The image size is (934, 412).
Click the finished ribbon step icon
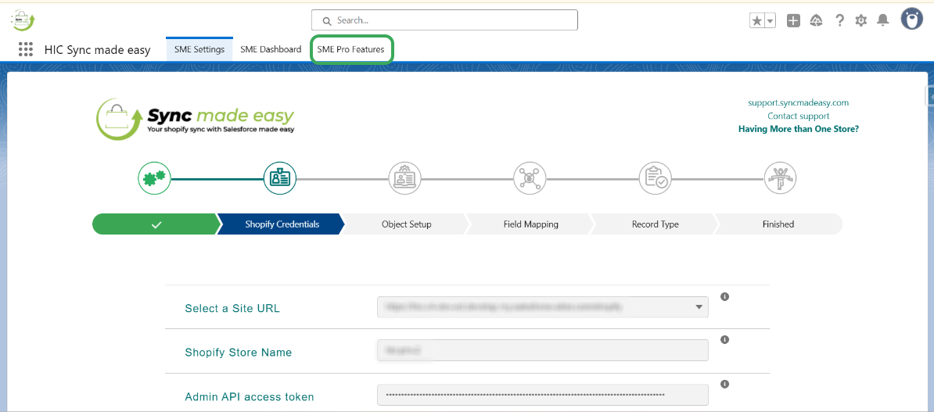(781, 177)
